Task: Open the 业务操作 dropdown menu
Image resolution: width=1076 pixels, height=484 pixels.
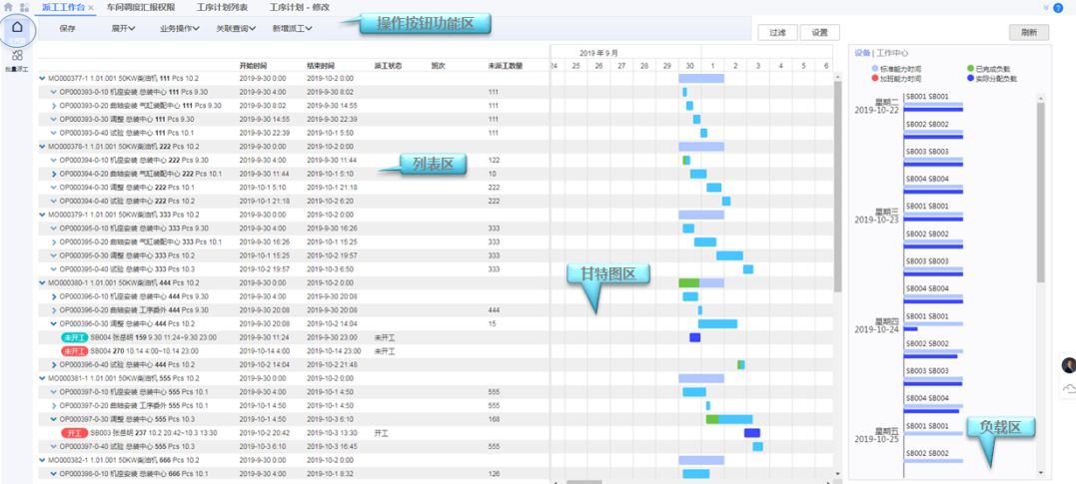Action: tap(179, 29)
